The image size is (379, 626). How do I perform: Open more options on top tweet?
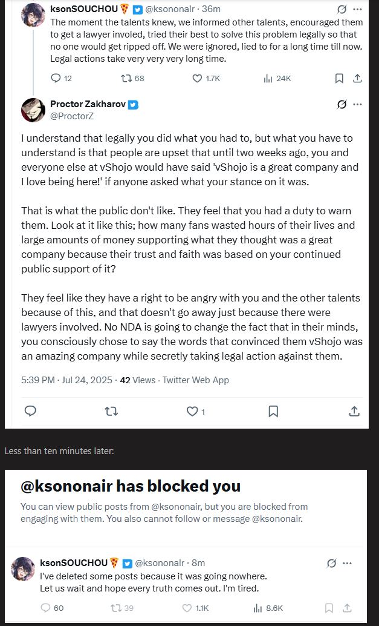tap(357, 9)
